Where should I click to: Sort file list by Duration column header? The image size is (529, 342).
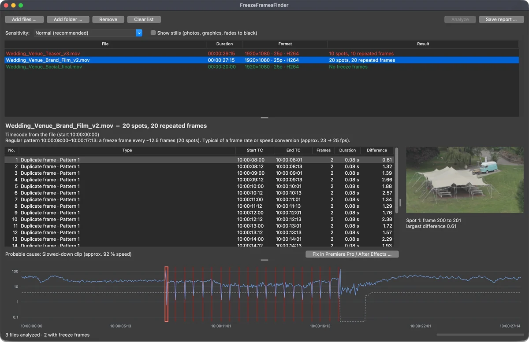(x=224, y=44)
